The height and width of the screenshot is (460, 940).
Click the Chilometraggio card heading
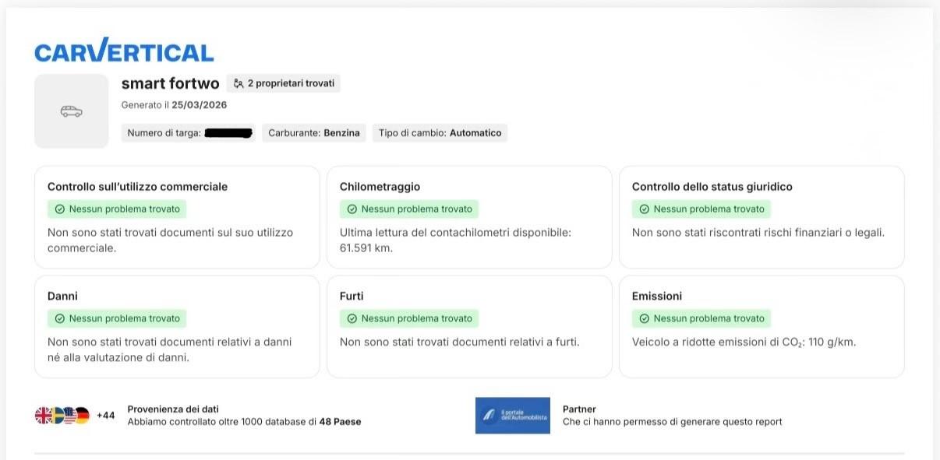[380, 187]
